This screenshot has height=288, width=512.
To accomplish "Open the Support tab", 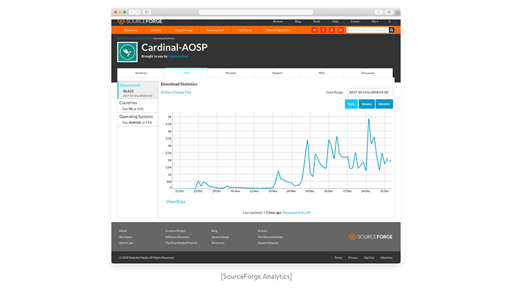I will tap(278, 73).
